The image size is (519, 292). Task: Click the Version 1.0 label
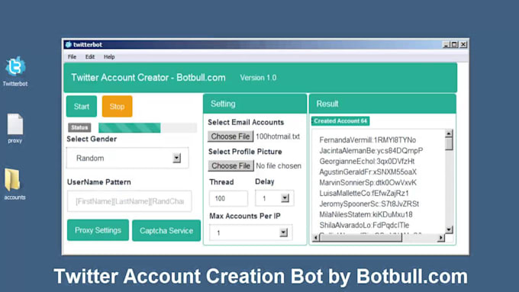coord(258,78)
